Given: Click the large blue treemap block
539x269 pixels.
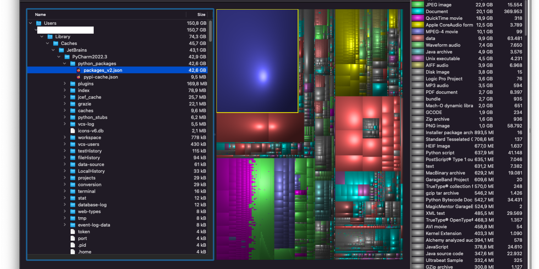Looking at the screenshot, I should coord(257,61).
